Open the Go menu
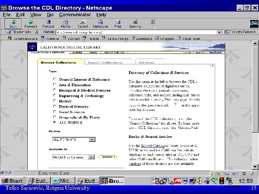This screenshot has height=194, width=259. [50, 15]
